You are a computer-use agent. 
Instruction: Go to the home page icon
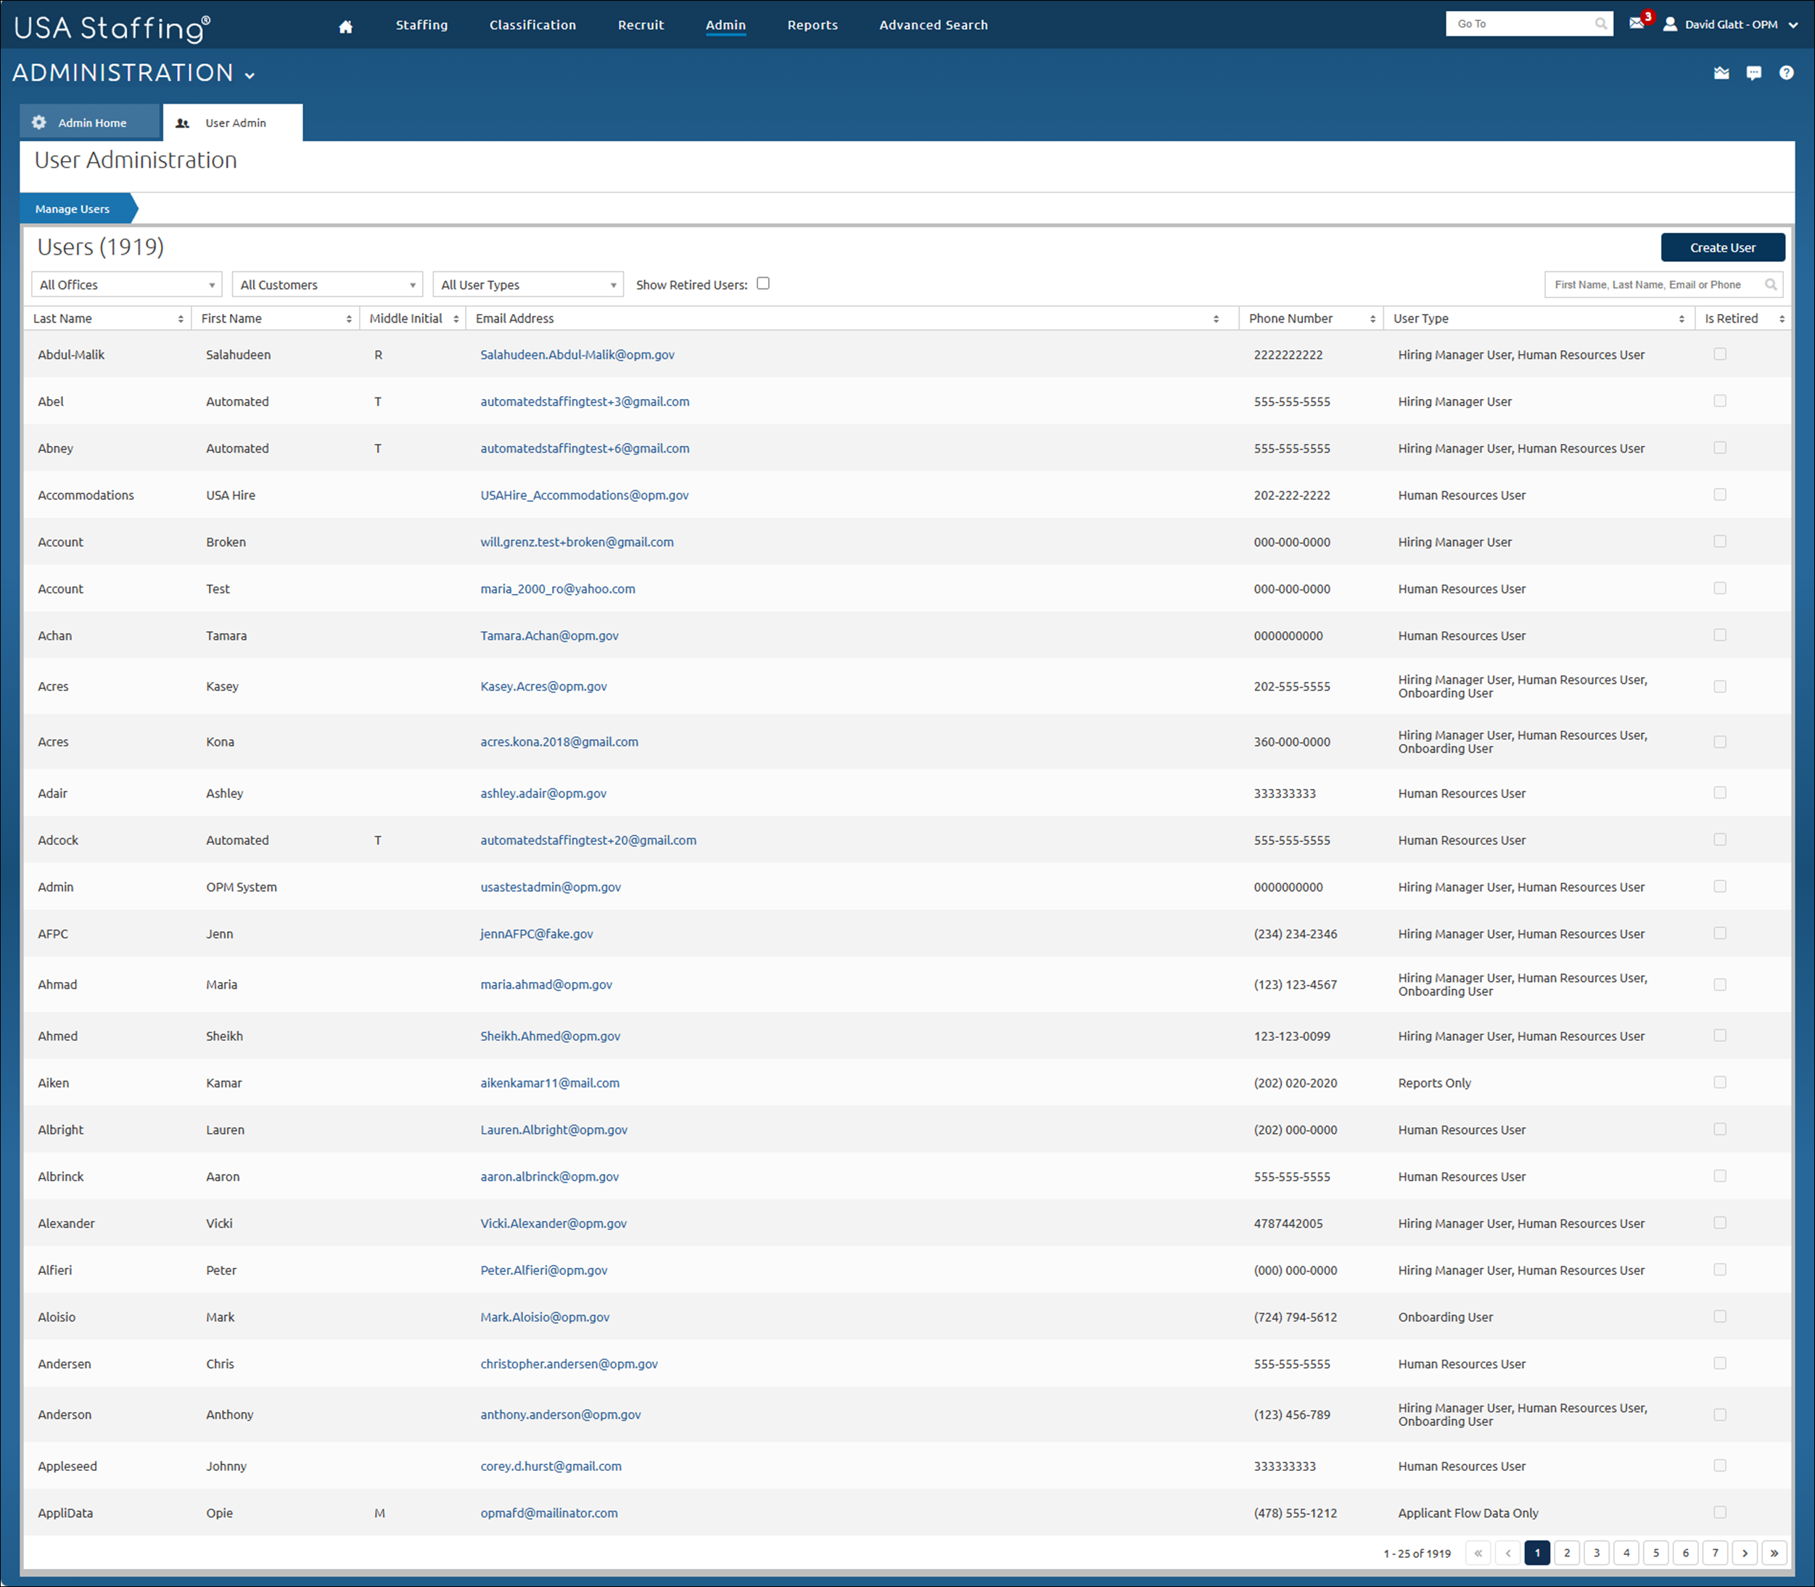[x=345, y=25]
